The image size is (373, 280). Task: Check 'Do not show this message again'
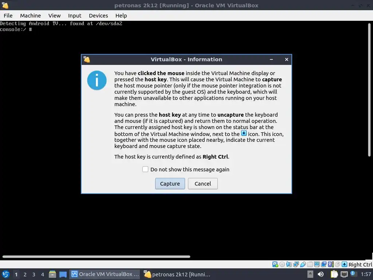[x=145, y=169]
